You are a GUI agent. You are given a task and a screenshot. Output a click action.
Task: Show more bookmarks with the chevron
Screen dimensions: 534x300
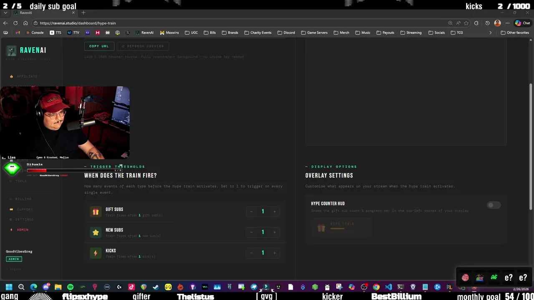(x=490, y=32)
